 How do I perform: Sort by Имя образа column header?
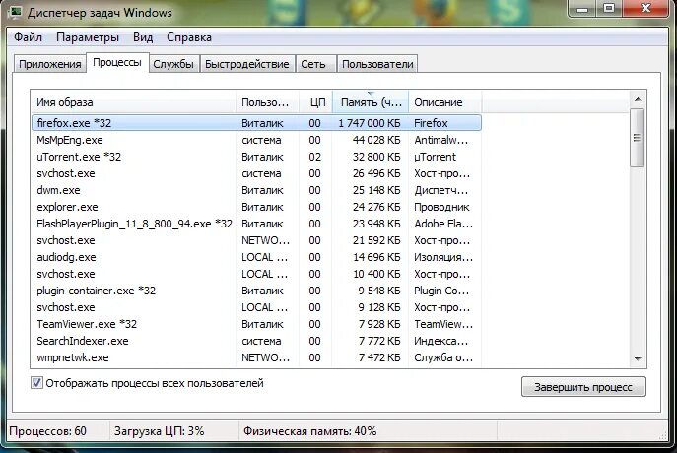click(x=133, y=102)
